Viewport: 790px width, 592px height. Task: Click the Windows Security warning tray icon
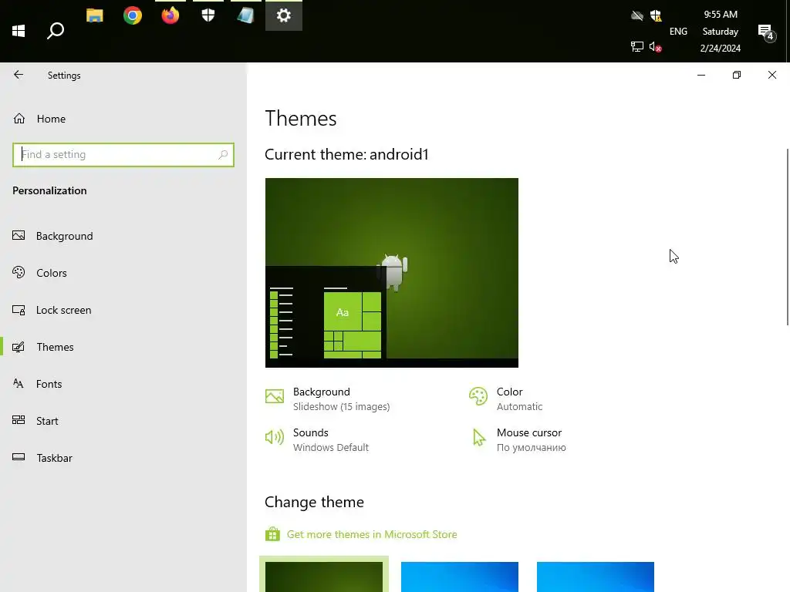(656, 15)
